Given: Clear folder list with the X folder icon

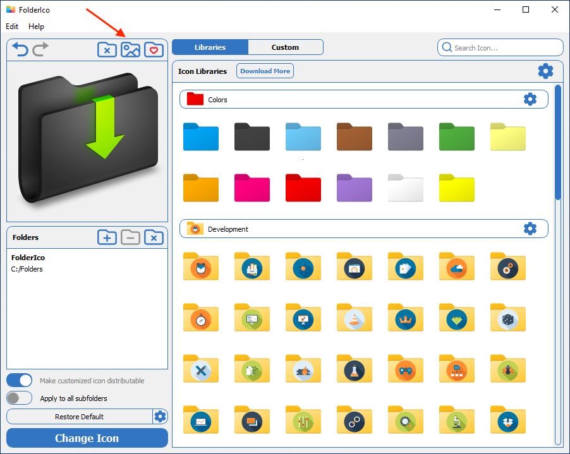Looking at the screenshot, I should point(154,237).
